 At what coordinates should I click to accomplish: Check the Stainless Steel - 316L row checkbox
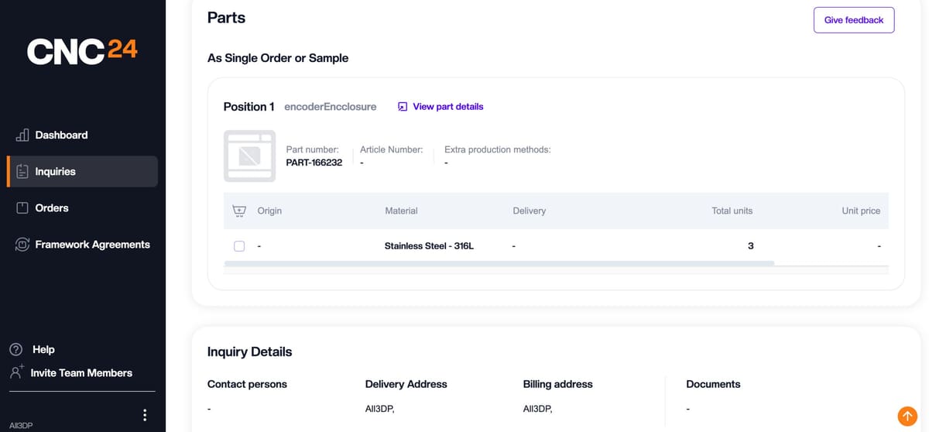point(239,246)
